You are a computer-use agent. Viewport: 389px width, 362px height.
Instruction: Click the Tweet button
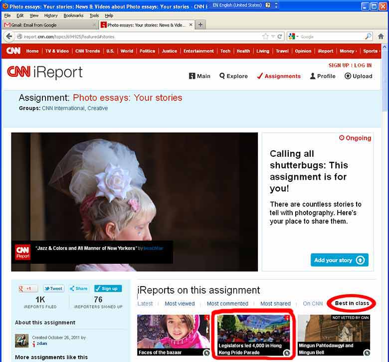53,289
